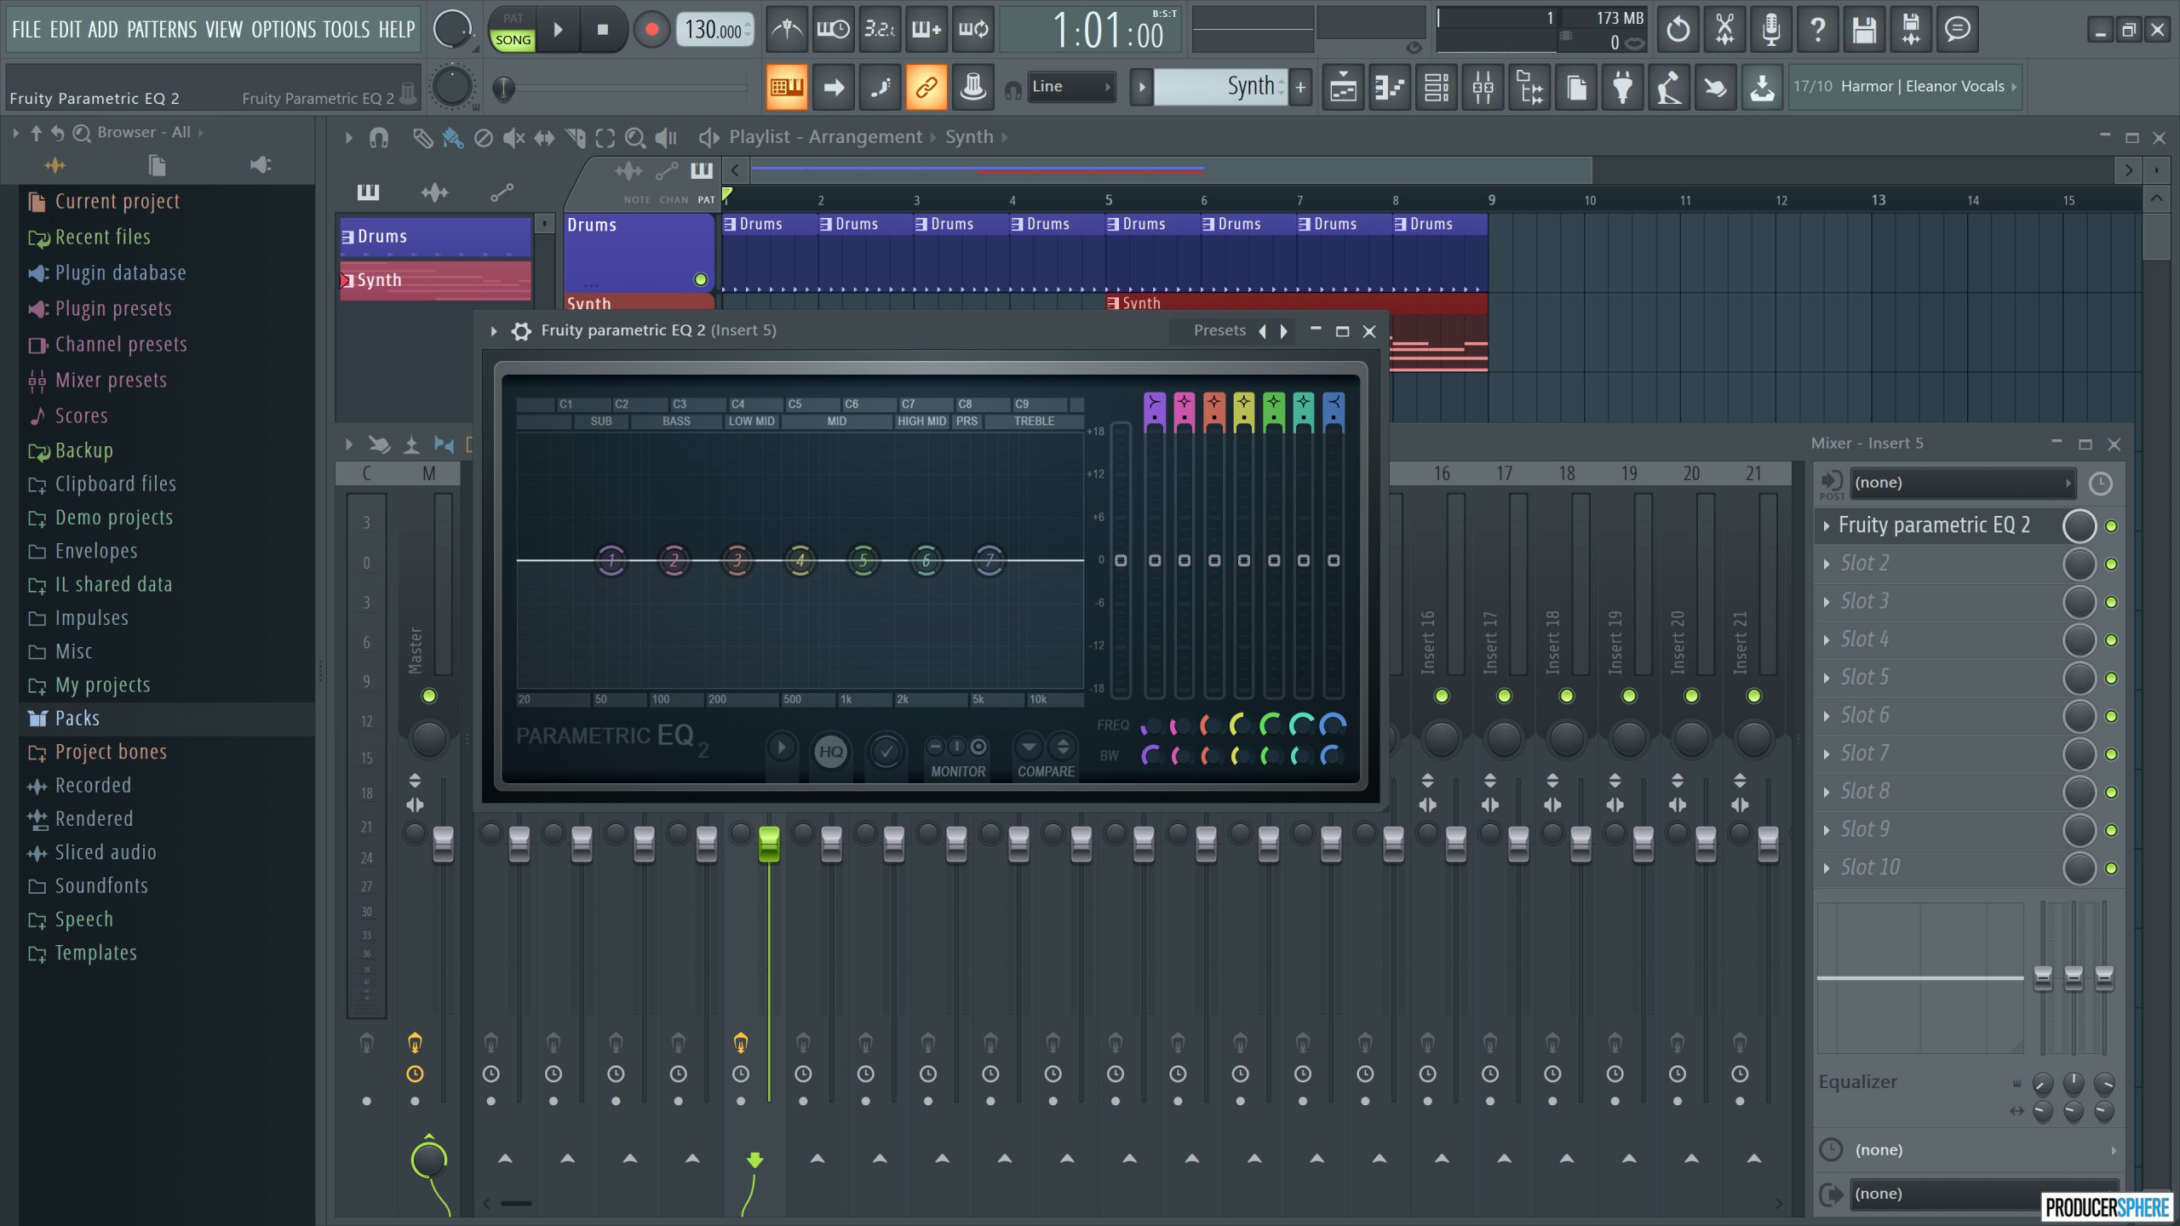Expand the Packs folder in browser

(75, 717)
